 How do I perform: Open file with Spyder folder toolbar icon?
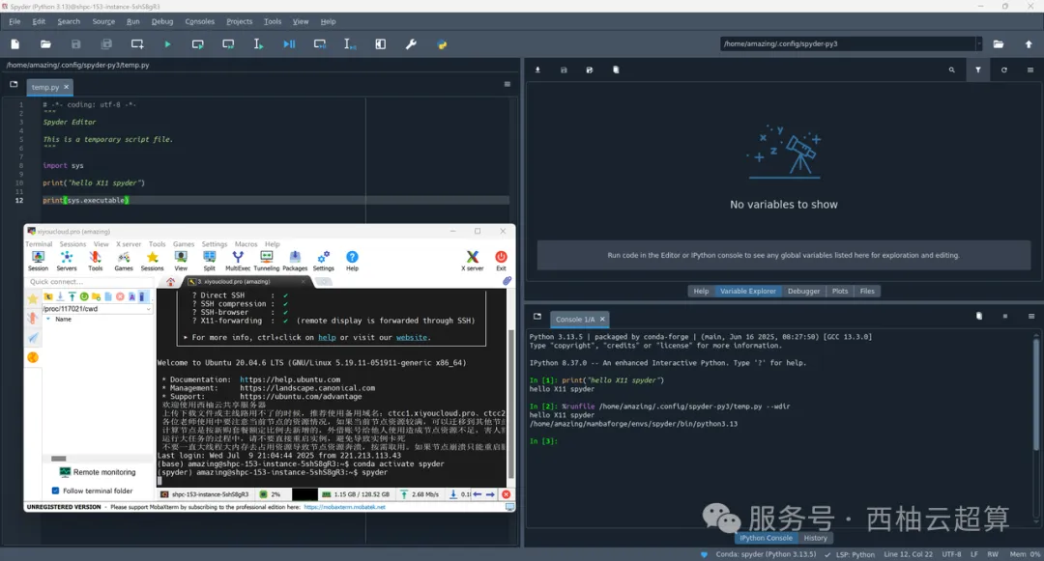(x=45, y=43)
